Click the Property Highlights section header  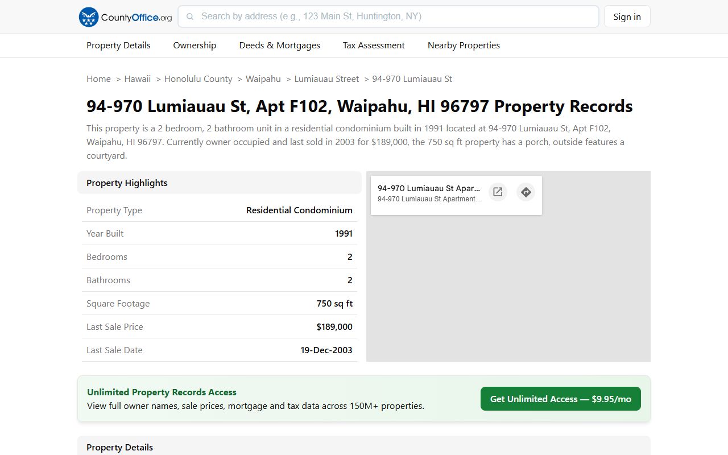(220, 183)
